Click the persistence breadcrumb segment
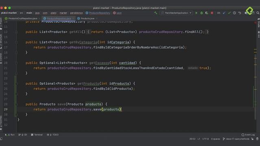The height and width of the screenshot is (146, 260). tap(76, 13)
